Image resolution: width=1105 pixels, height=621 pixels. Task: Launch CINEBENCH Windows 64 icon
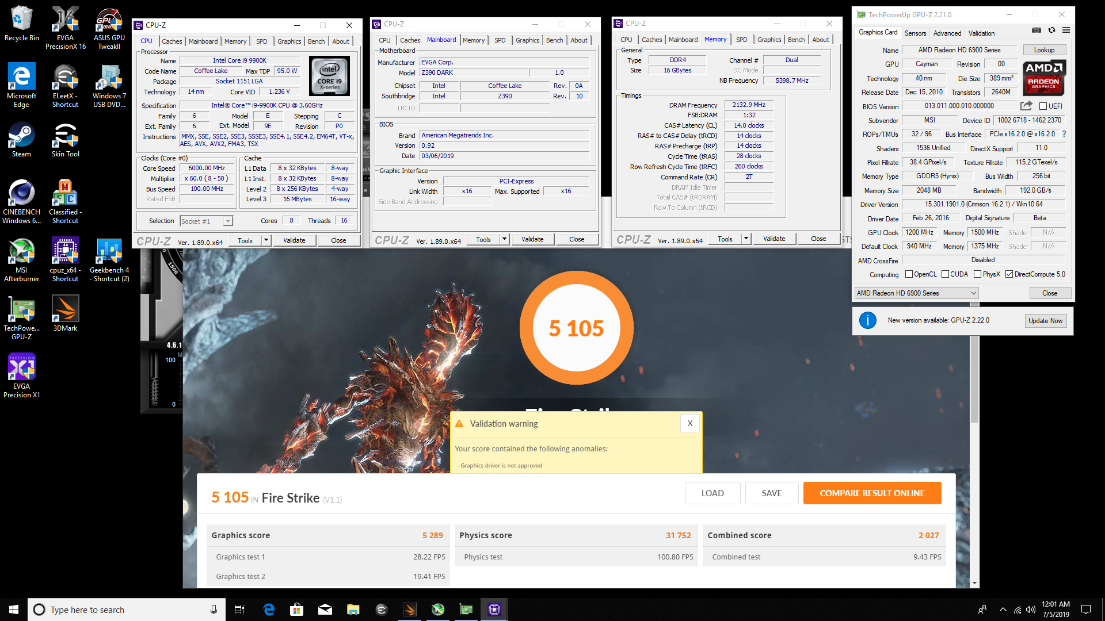point(21,201)
